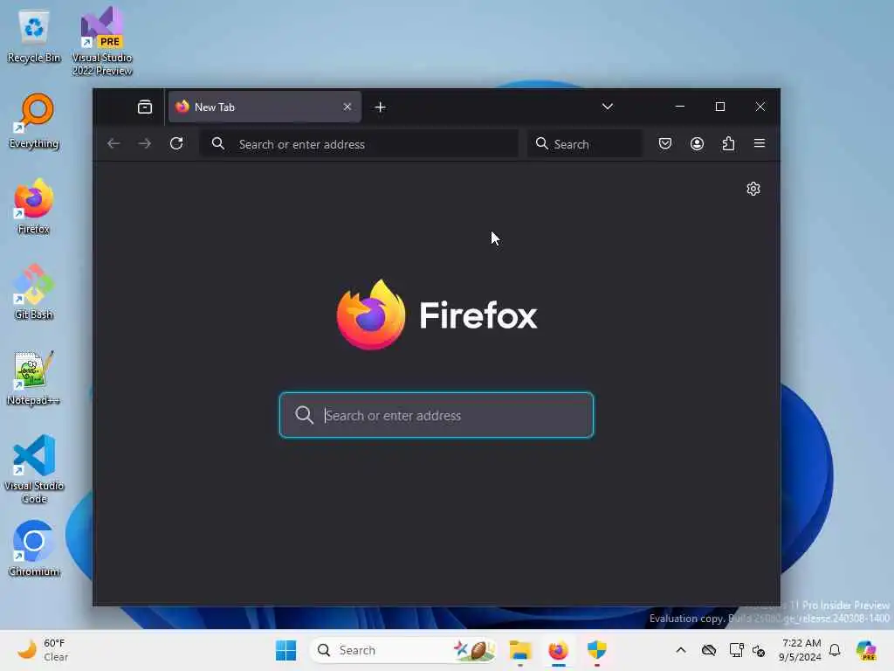The image size is (894, 671).
Task: Open the Windows Start menu
Action: click(285, 650)
